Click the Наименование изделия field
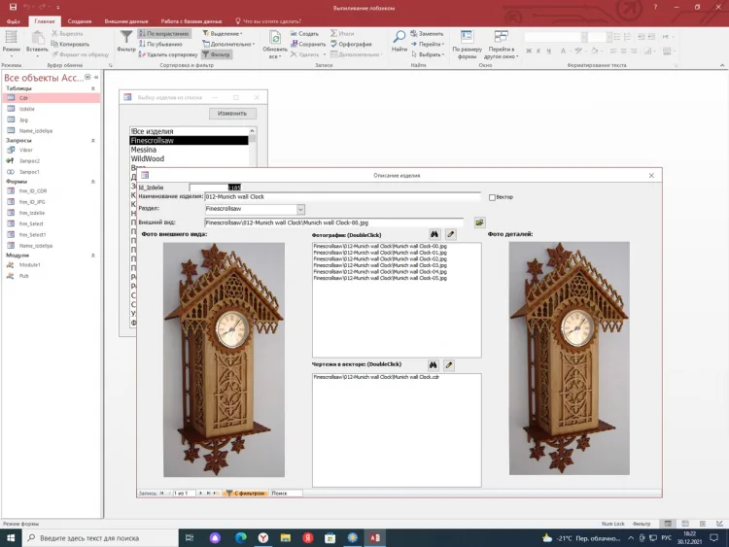729x547 pixels. 343,197
